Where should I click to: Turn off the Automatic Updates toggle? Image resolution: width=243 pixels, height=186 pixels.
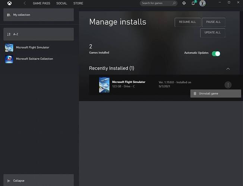point(216,54)
